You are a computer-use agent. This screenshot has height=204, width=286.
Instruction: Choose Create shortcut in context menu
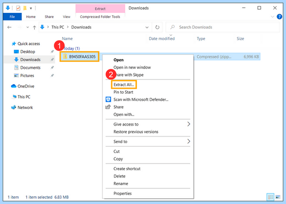pos(127,169)
